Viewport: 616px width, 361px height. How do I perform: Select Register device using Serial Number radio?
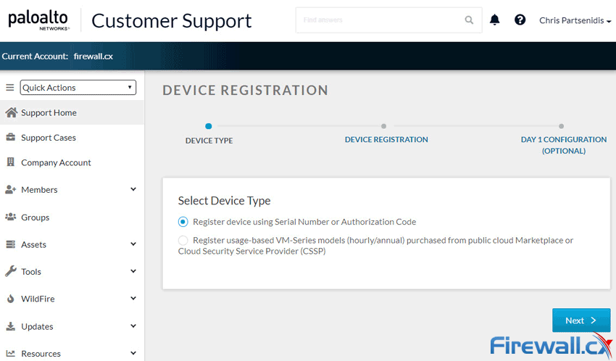coord(183,222)
